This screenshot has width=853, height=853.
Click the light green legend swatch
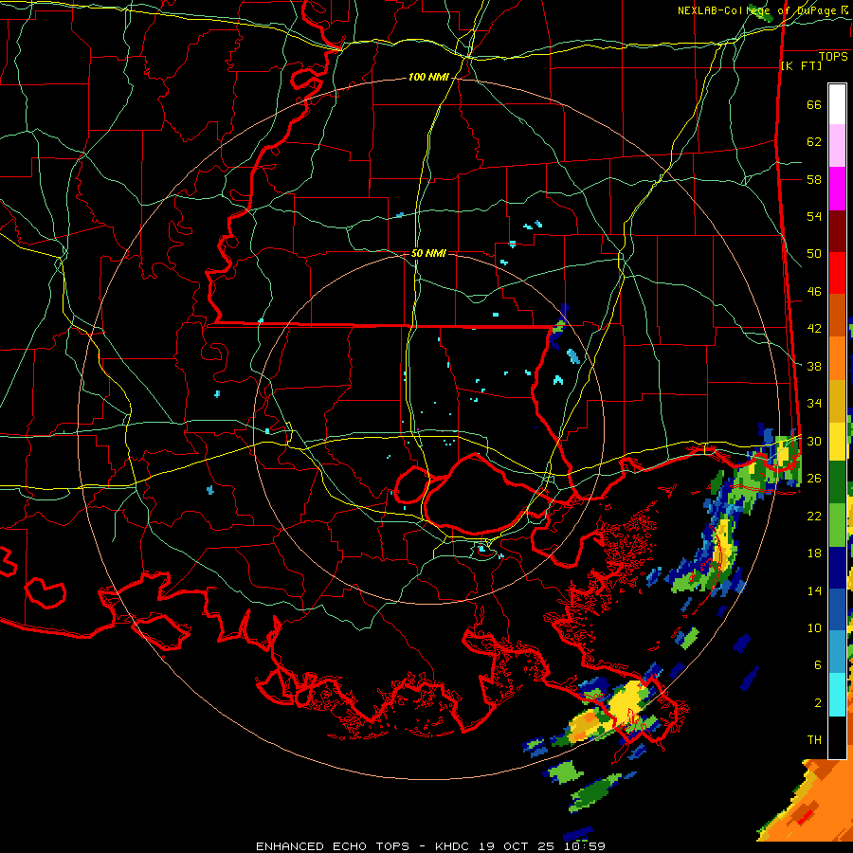(837, 525)
